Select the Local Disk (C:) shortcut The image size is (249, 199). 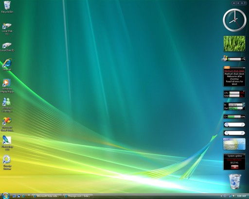(x=7, y=29)
